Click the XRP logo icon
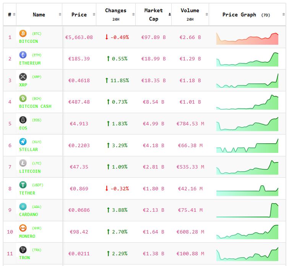 (23, 77)
